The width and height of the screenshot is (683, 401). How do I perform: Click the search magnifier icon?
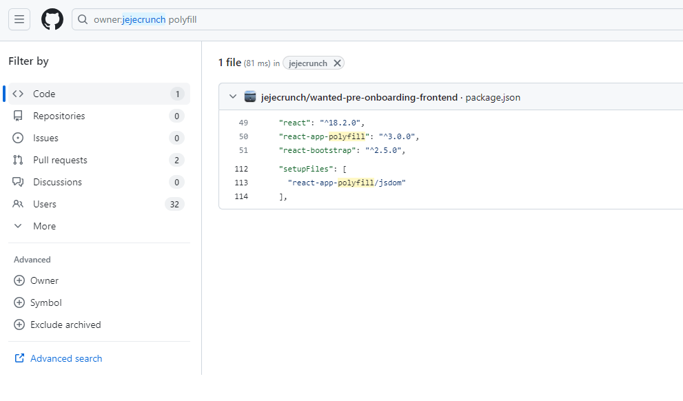[x=82, y=19]
